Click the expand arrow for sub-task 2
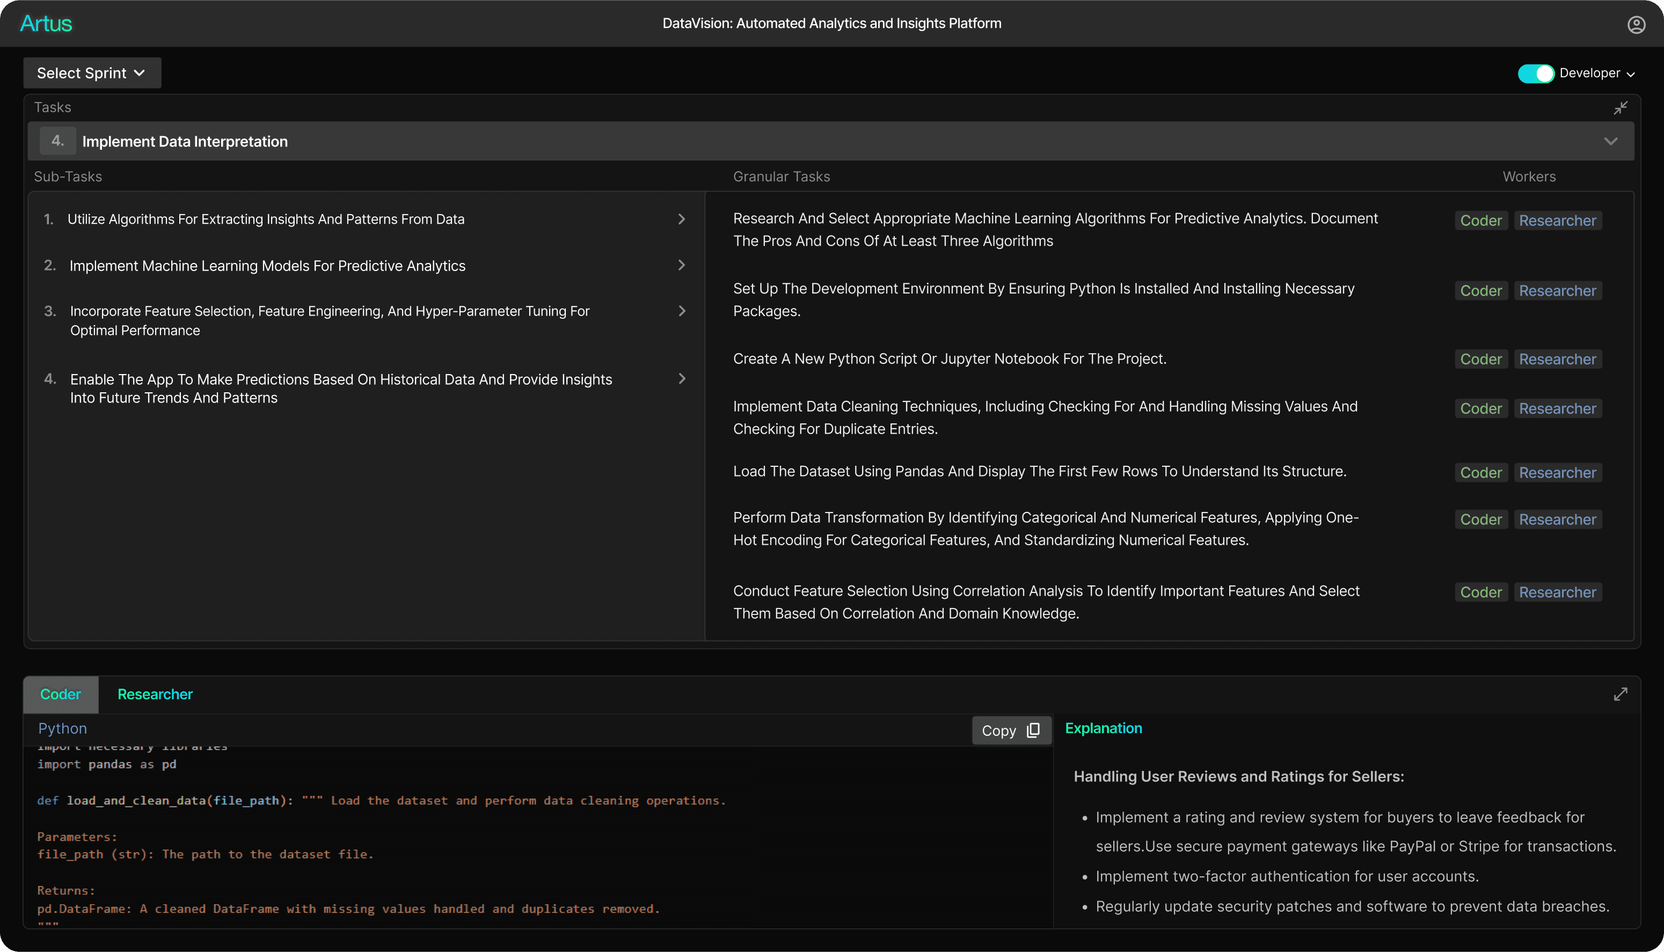 pos(681,265)
